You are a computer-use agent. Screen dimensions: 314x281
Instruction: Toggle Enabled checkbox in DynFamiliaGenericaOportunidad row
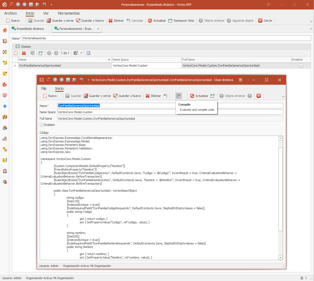point(301,66)
